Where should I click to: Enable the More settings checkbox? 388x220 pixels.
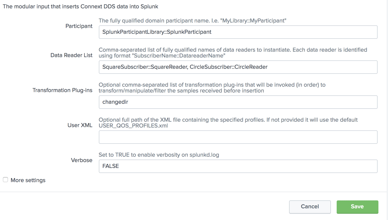(x=5, y=180)
